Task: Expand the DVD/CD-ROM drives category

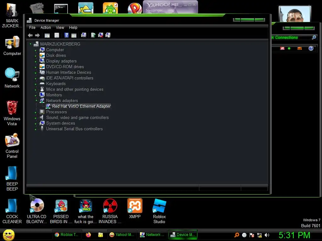Action: tap(36, 67)
